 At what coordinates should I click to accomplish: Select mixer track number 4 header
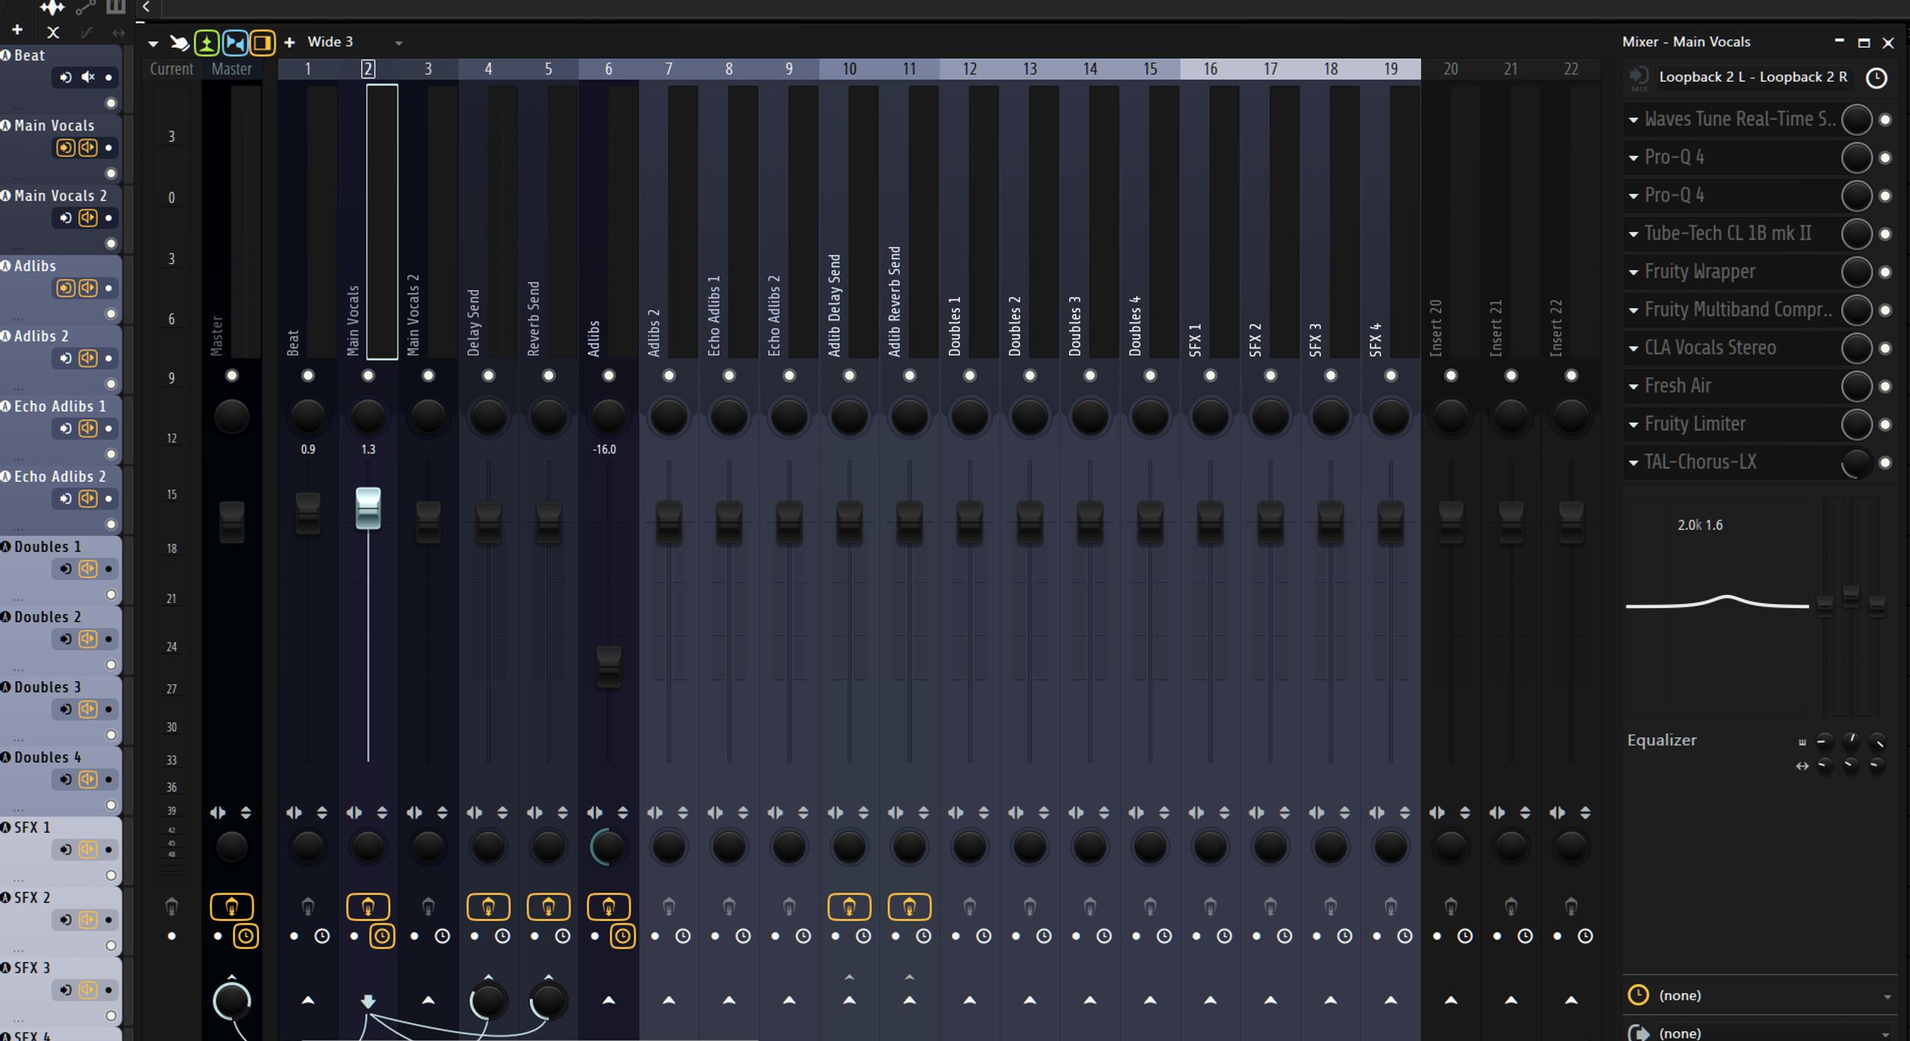point(488,69)
